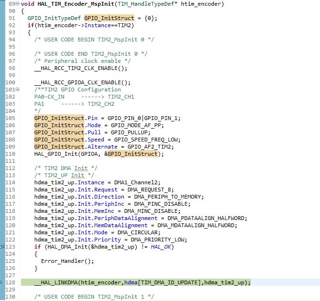Click line number 95 in the gutter
The width and height of the screenshot is (320, 301).
[x=12, y=47]
